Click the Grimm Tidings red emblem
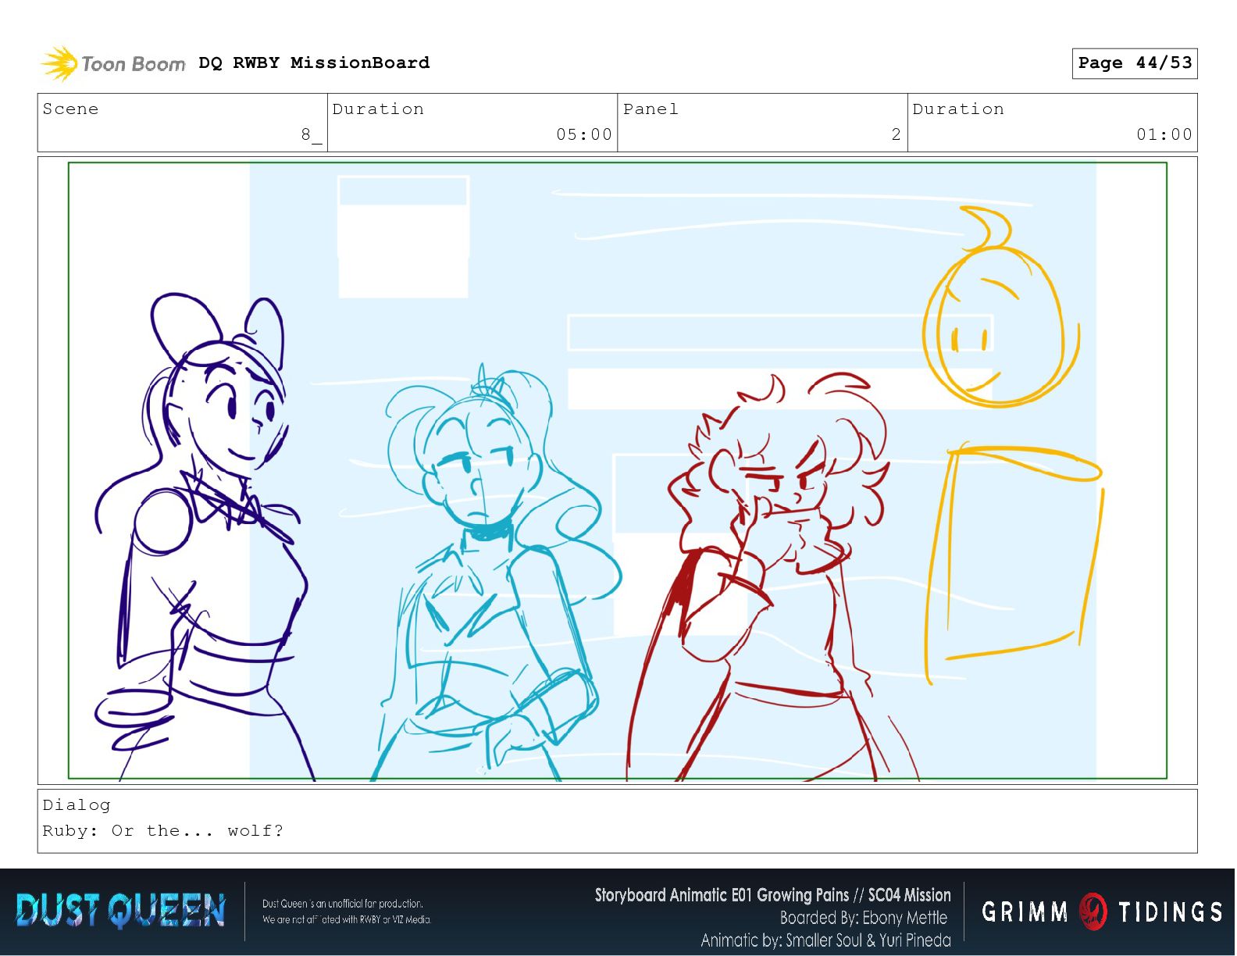 tap(1093, 911)
